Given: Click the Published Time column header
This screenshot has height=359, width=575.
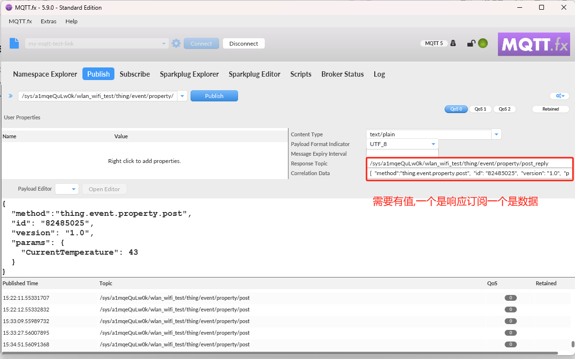Looking at the screenshot, I should click(x=20, y=283).
